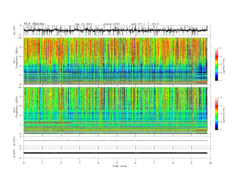This screenshot has width=237, height=183.
Task: Click the "5" tick on the time axis
Action: pos(117,163)
